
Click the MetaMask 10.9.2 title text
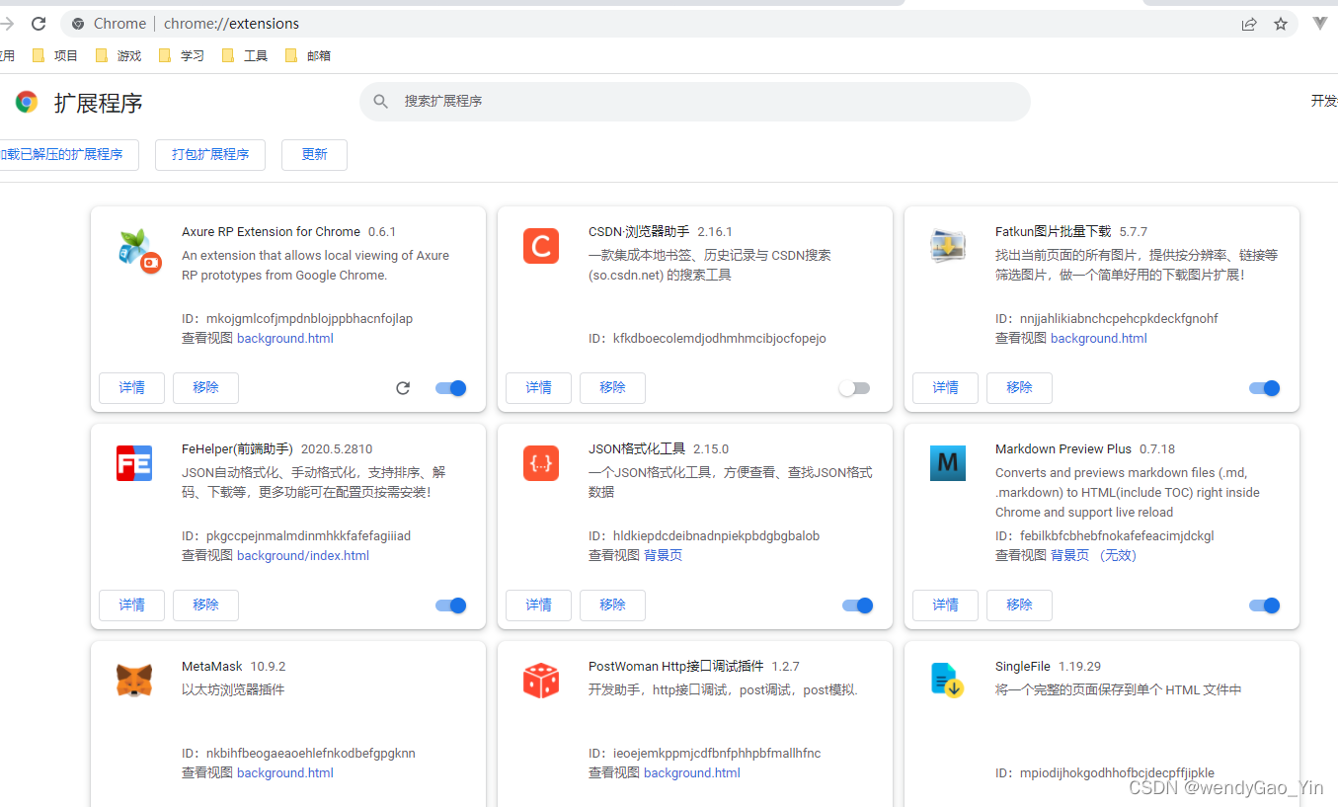click(234, 666)
